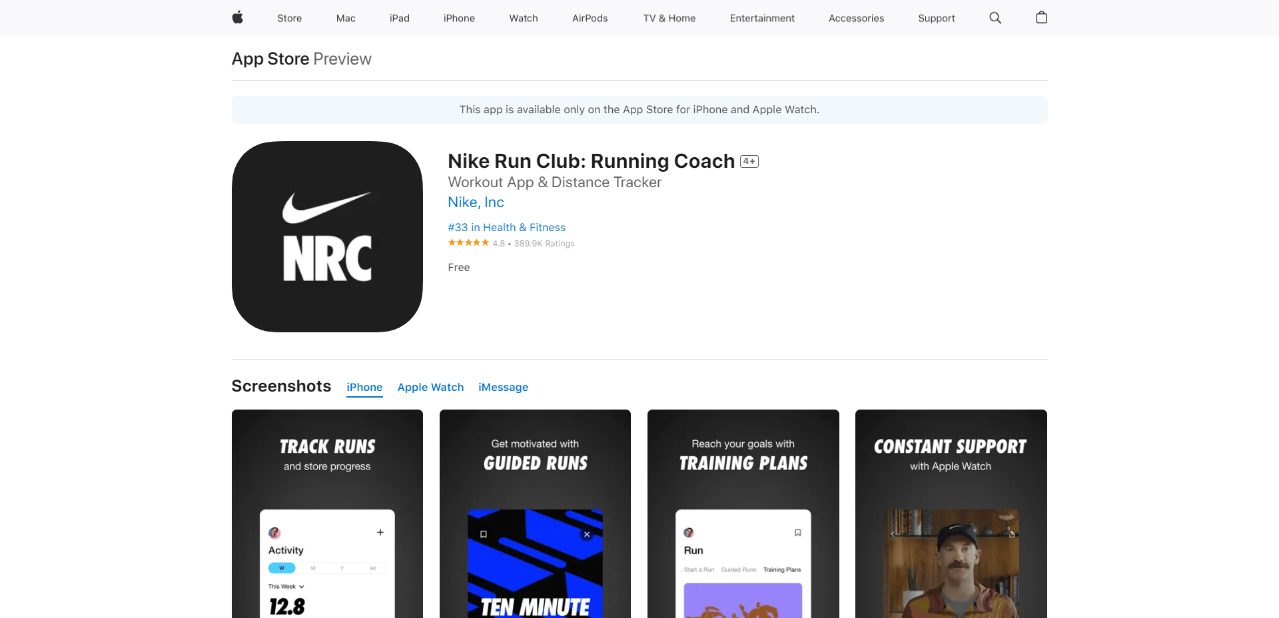The image size is (1279, 618).
Task: Expand This Week dropdown in Activity screenshot
Action: click(x=286, y=587)
